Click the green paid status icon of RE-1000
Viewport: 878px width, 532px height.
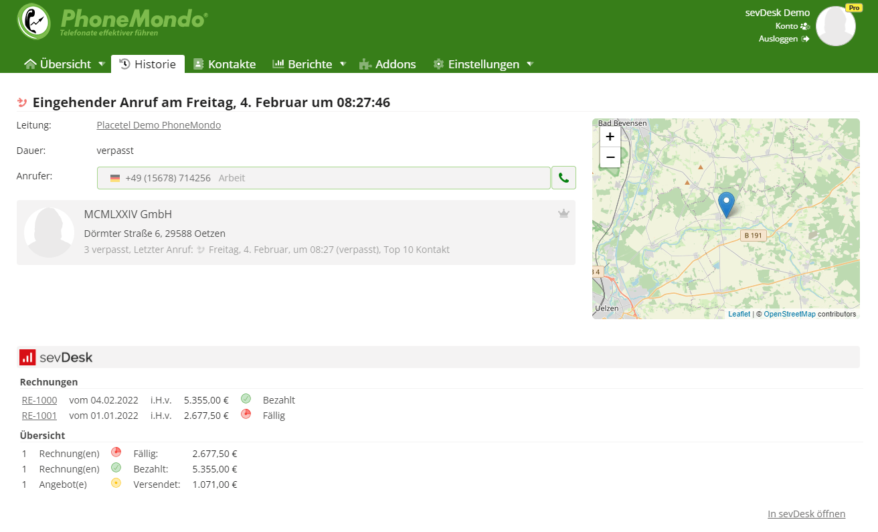246,399
